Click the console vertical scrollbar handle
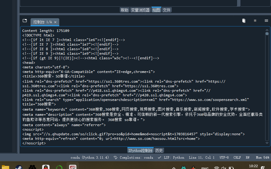The height and width of the screenshot is (169, 271). 267,34
